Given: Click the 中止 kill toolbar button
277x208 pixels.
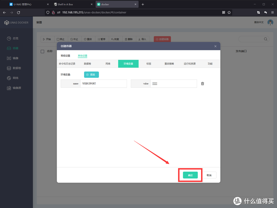Looking at the screenshot, I should [74, 39].
